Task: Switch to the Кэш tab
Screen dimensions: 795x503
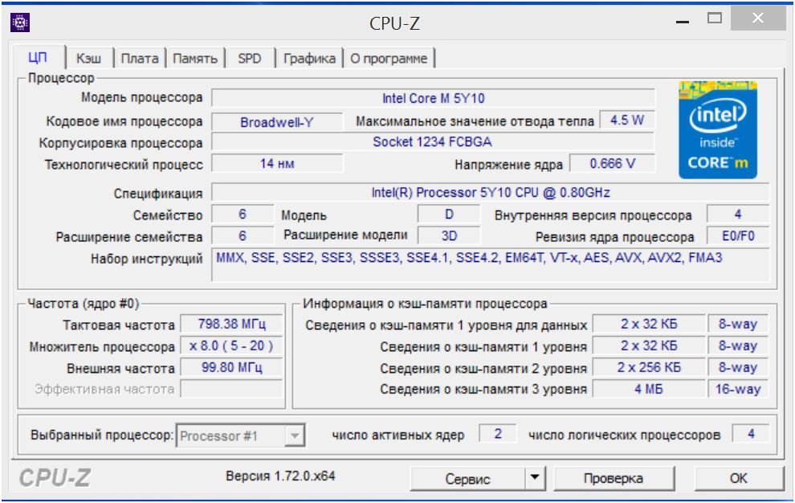Action: (88, 58)
